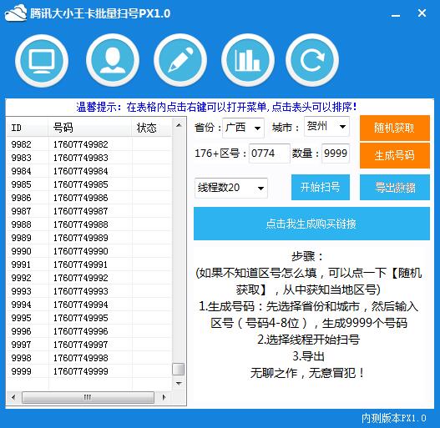Click the cloud logo in title bar

click(x=16, y=13)
